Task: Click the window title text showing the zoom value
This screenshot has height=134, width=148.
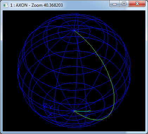Action: tap(37, 5)
